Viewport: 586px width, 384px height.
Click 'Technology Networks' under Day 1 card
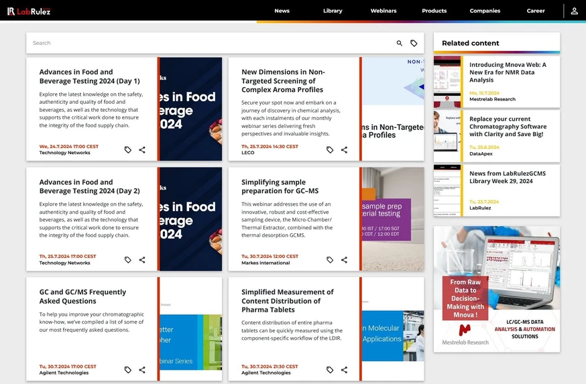coord(64,153)
